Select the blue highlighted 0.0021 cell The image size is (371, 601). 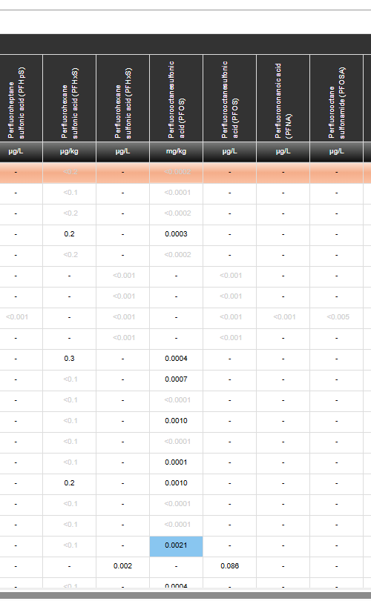pos(176,545)
